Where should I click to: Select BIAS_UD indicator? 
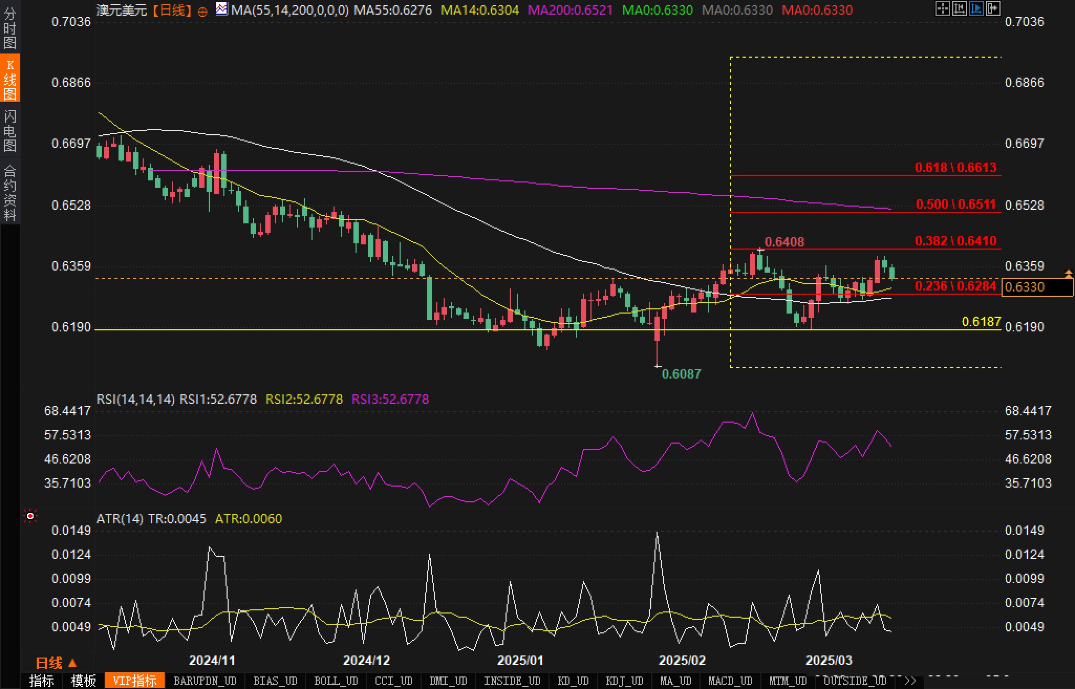coord(275,681)
